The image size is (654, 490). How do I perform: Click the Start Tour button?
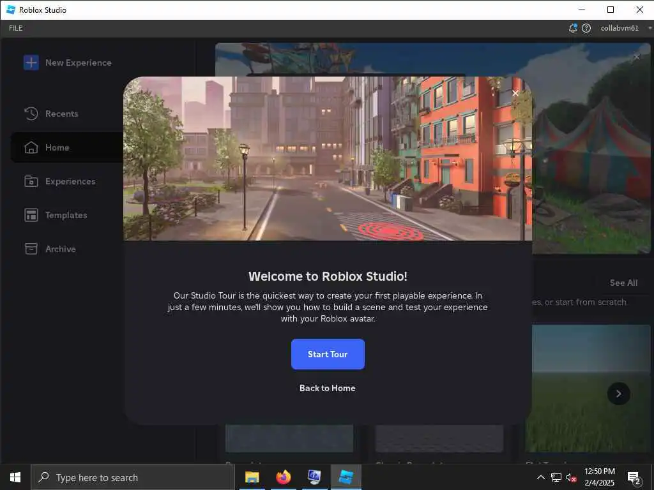click(x=328, y=354)
